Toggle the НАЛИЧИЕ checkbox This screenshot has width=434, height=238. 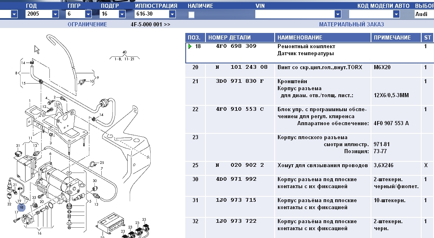click(x=191, y=14)
